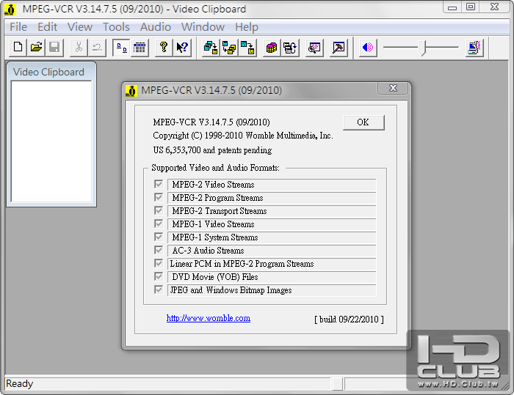Click the Cut scissors icon
514x395 pixels.
[79, 48]
